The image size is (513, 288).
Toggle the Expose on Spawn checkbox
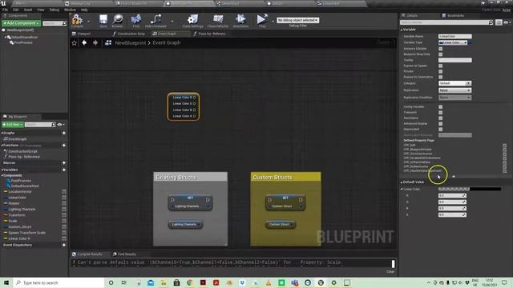[x=440, y=66]
